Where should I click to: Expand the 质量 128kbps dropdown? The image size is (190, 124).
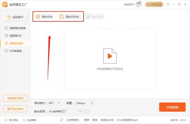(x=84, y=103)
